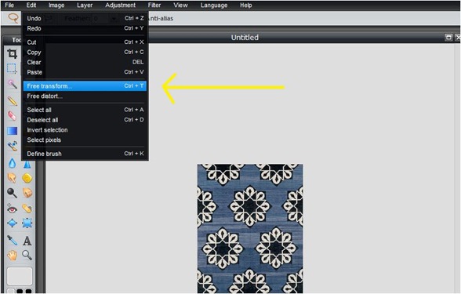
Task: Click the Untitled document title bar
Action: 245,38
